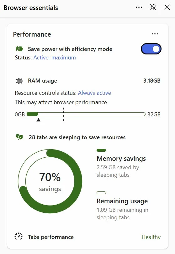
Task: Unpin the Browser essentials pane
Action: 153,7
